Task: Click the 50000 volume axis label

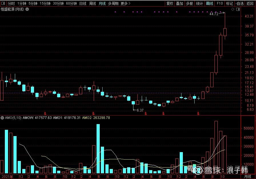Action: tap(249, 128)
